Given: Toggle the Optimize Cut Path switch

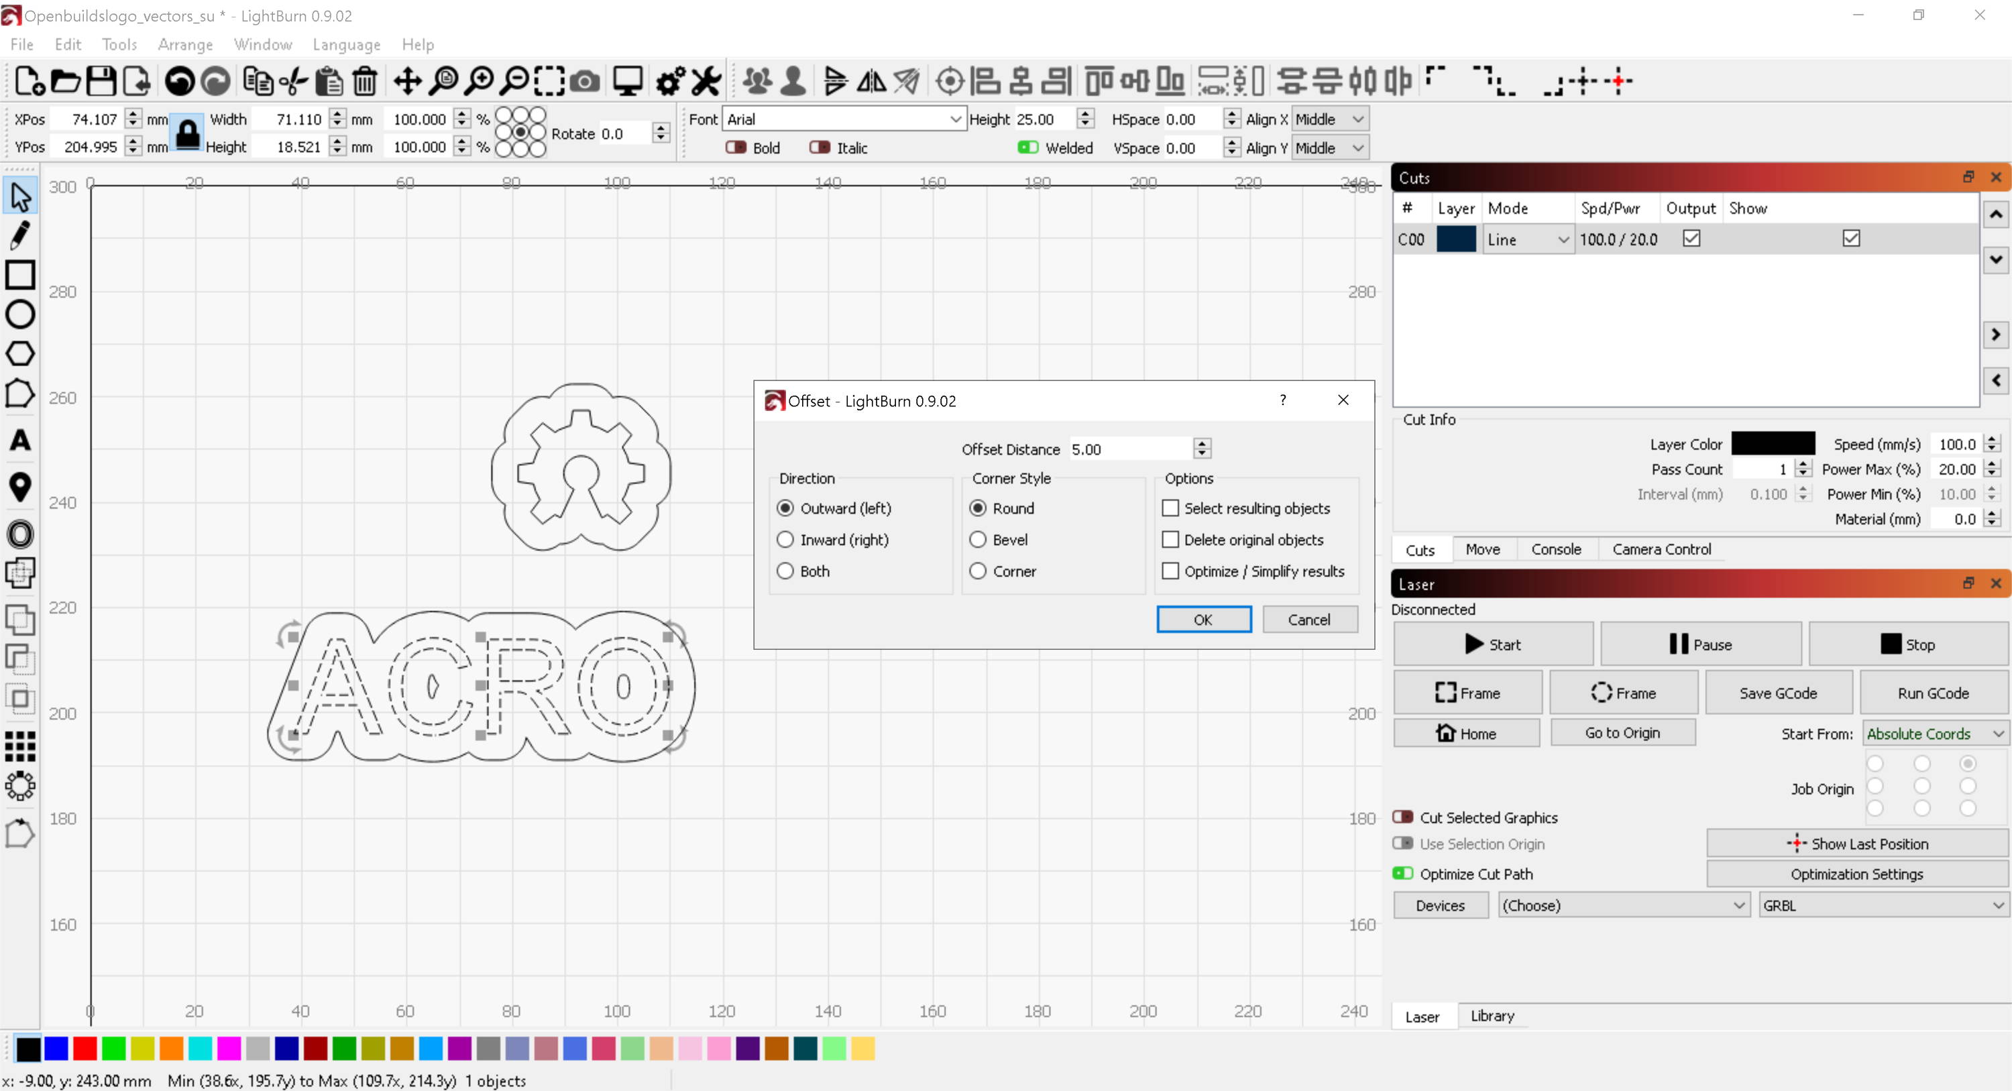Looking at the screenshot, I should coord(1403,873).
